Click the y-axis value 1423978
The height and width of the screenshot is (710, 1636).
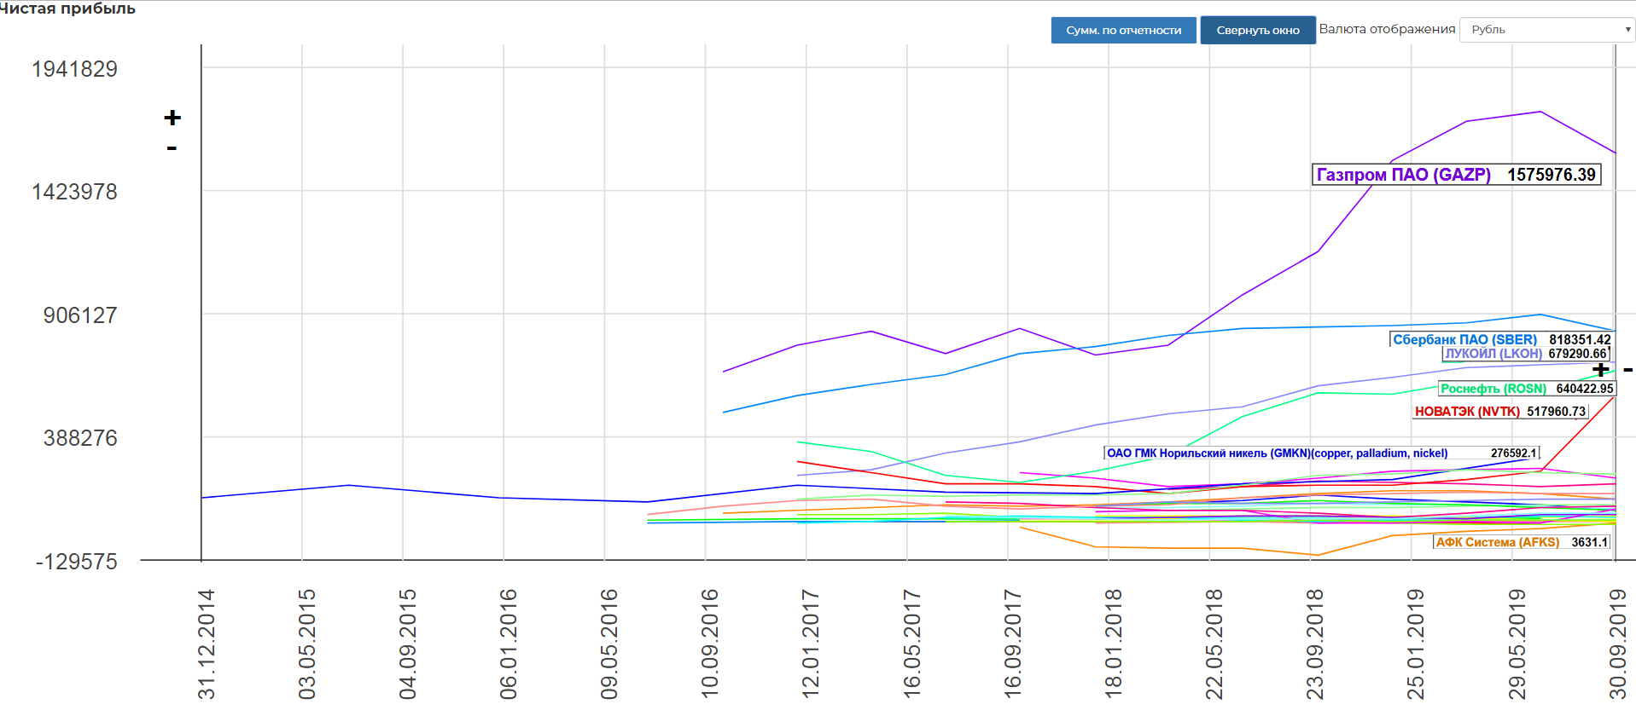[x=75, y=192]
